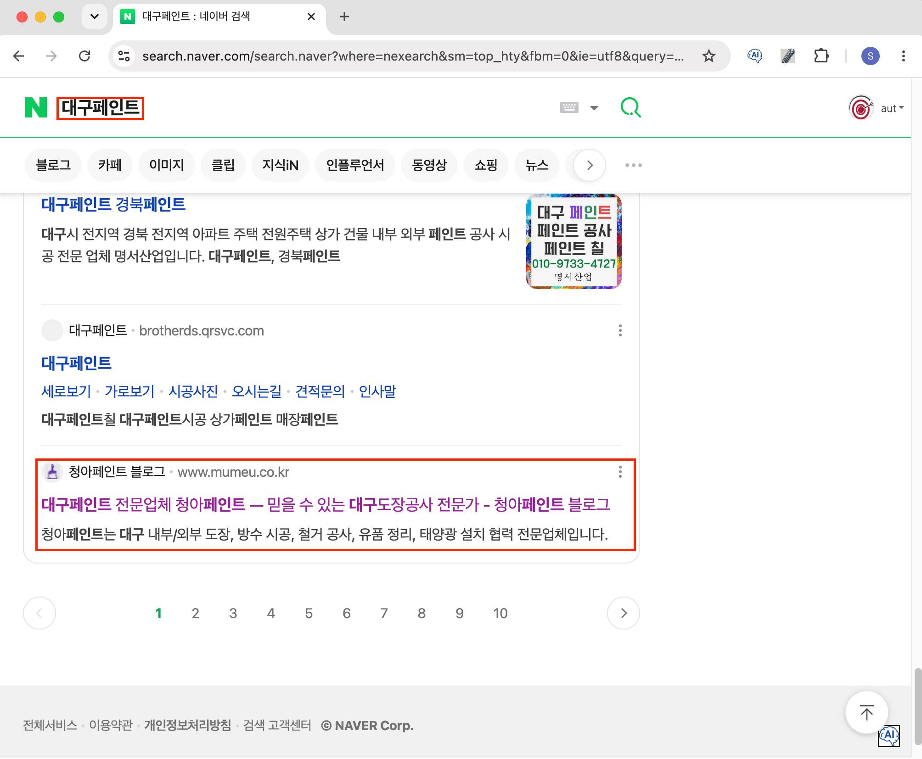Open 대구페인트 전문업체 청아페인트 result title

(x=326, y=504)
